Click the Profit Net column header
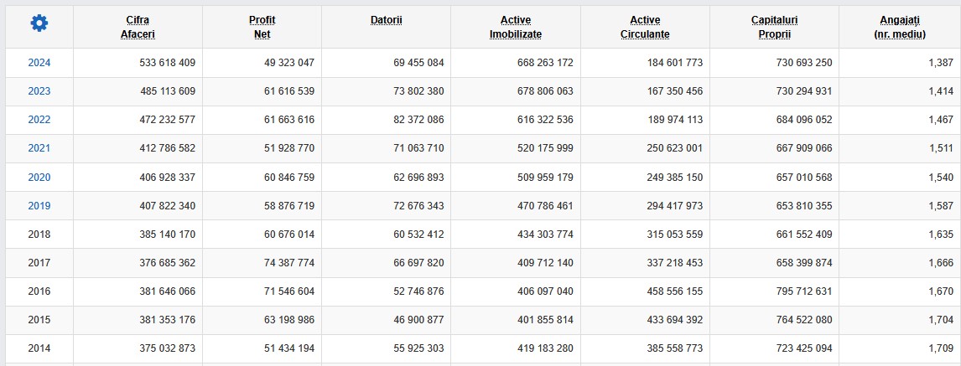The image size is (961, 366). click(x=262, y=28)
